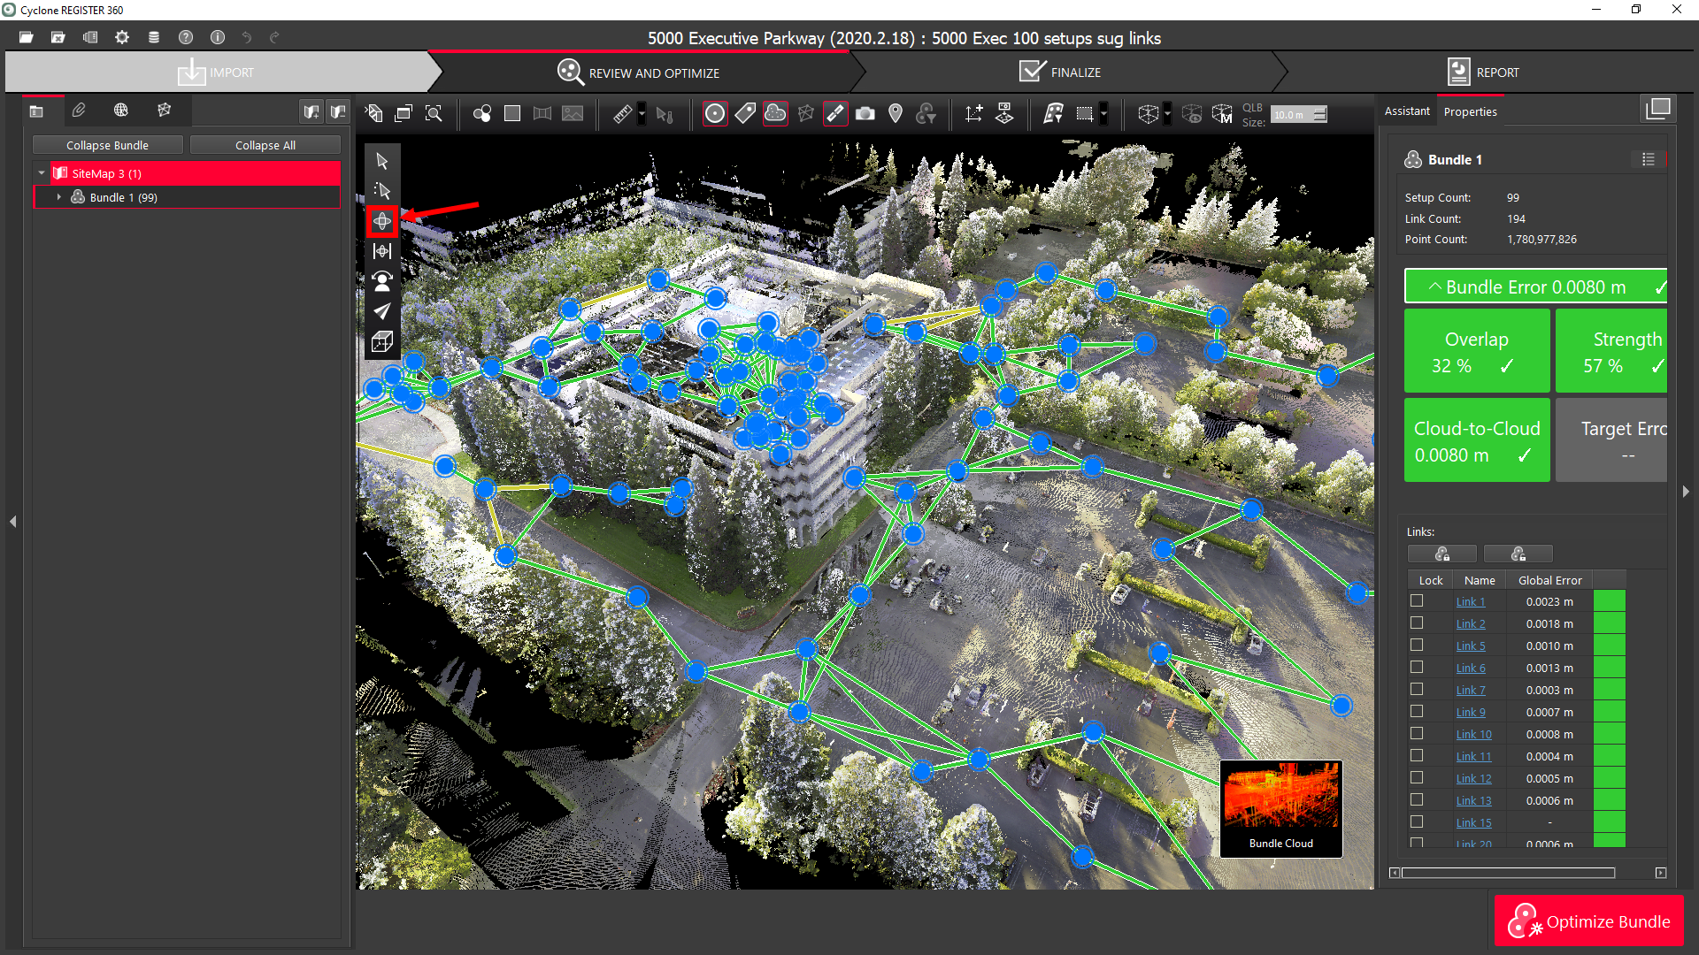Check the lock box for Link 12
Image resolution: width=1699 pixels, height=955 pixels.
pos(1417,778)
